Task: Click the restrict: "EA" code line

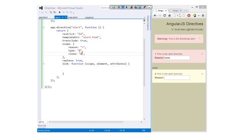Action: (74, 34)
